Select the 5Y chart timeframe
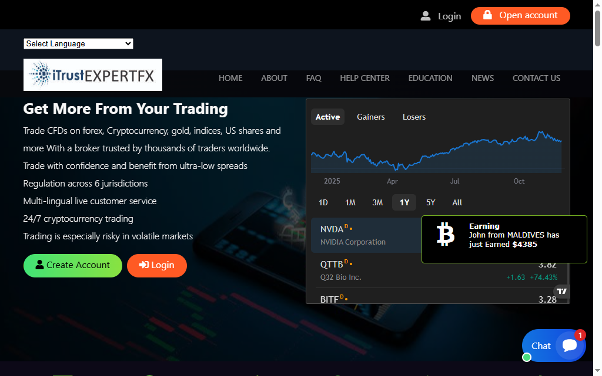The width and height of the screenshot is (602, 376). pos(430,202)
